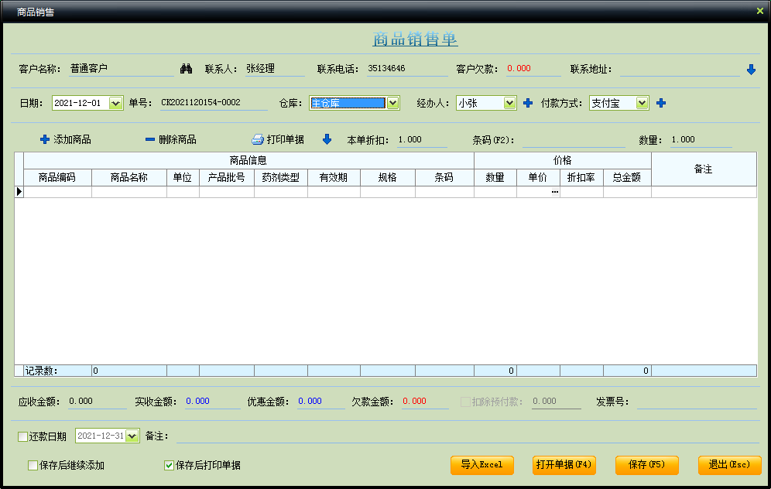Click the 条码(F2) input field
The height and width of the screenshot is (489, 771).
[x=574, y=140]
